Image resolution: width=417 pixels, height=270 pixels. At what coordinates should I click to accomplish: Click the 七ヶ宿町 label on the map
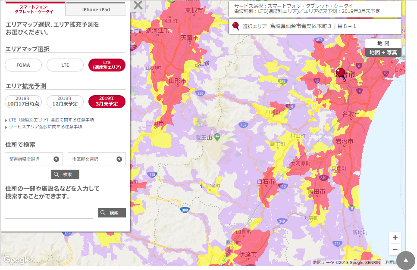210,186
